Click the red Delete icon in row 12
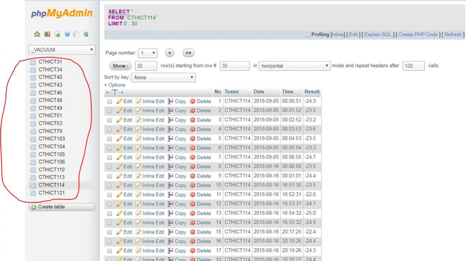Screen dimensions: 466x261 click(x=192, y=204)
